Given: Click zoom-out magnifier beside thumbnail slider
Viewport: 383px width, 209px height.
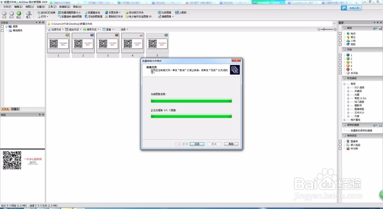Looking at the screenshot, I should tap(319, 29).
